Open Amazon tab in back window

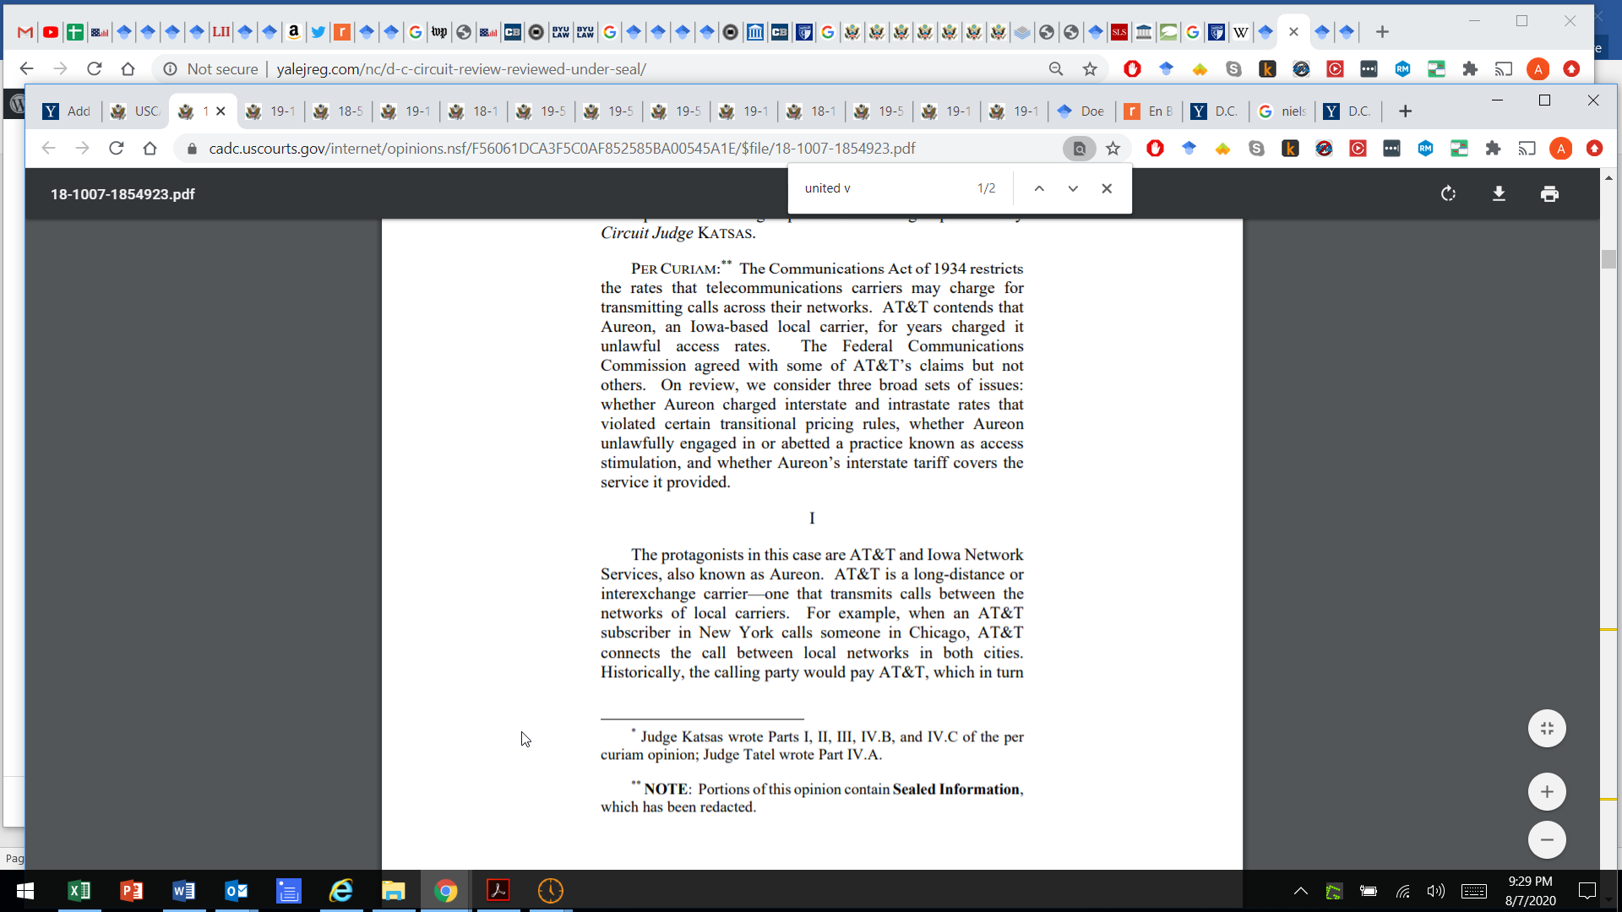point(293,32)
